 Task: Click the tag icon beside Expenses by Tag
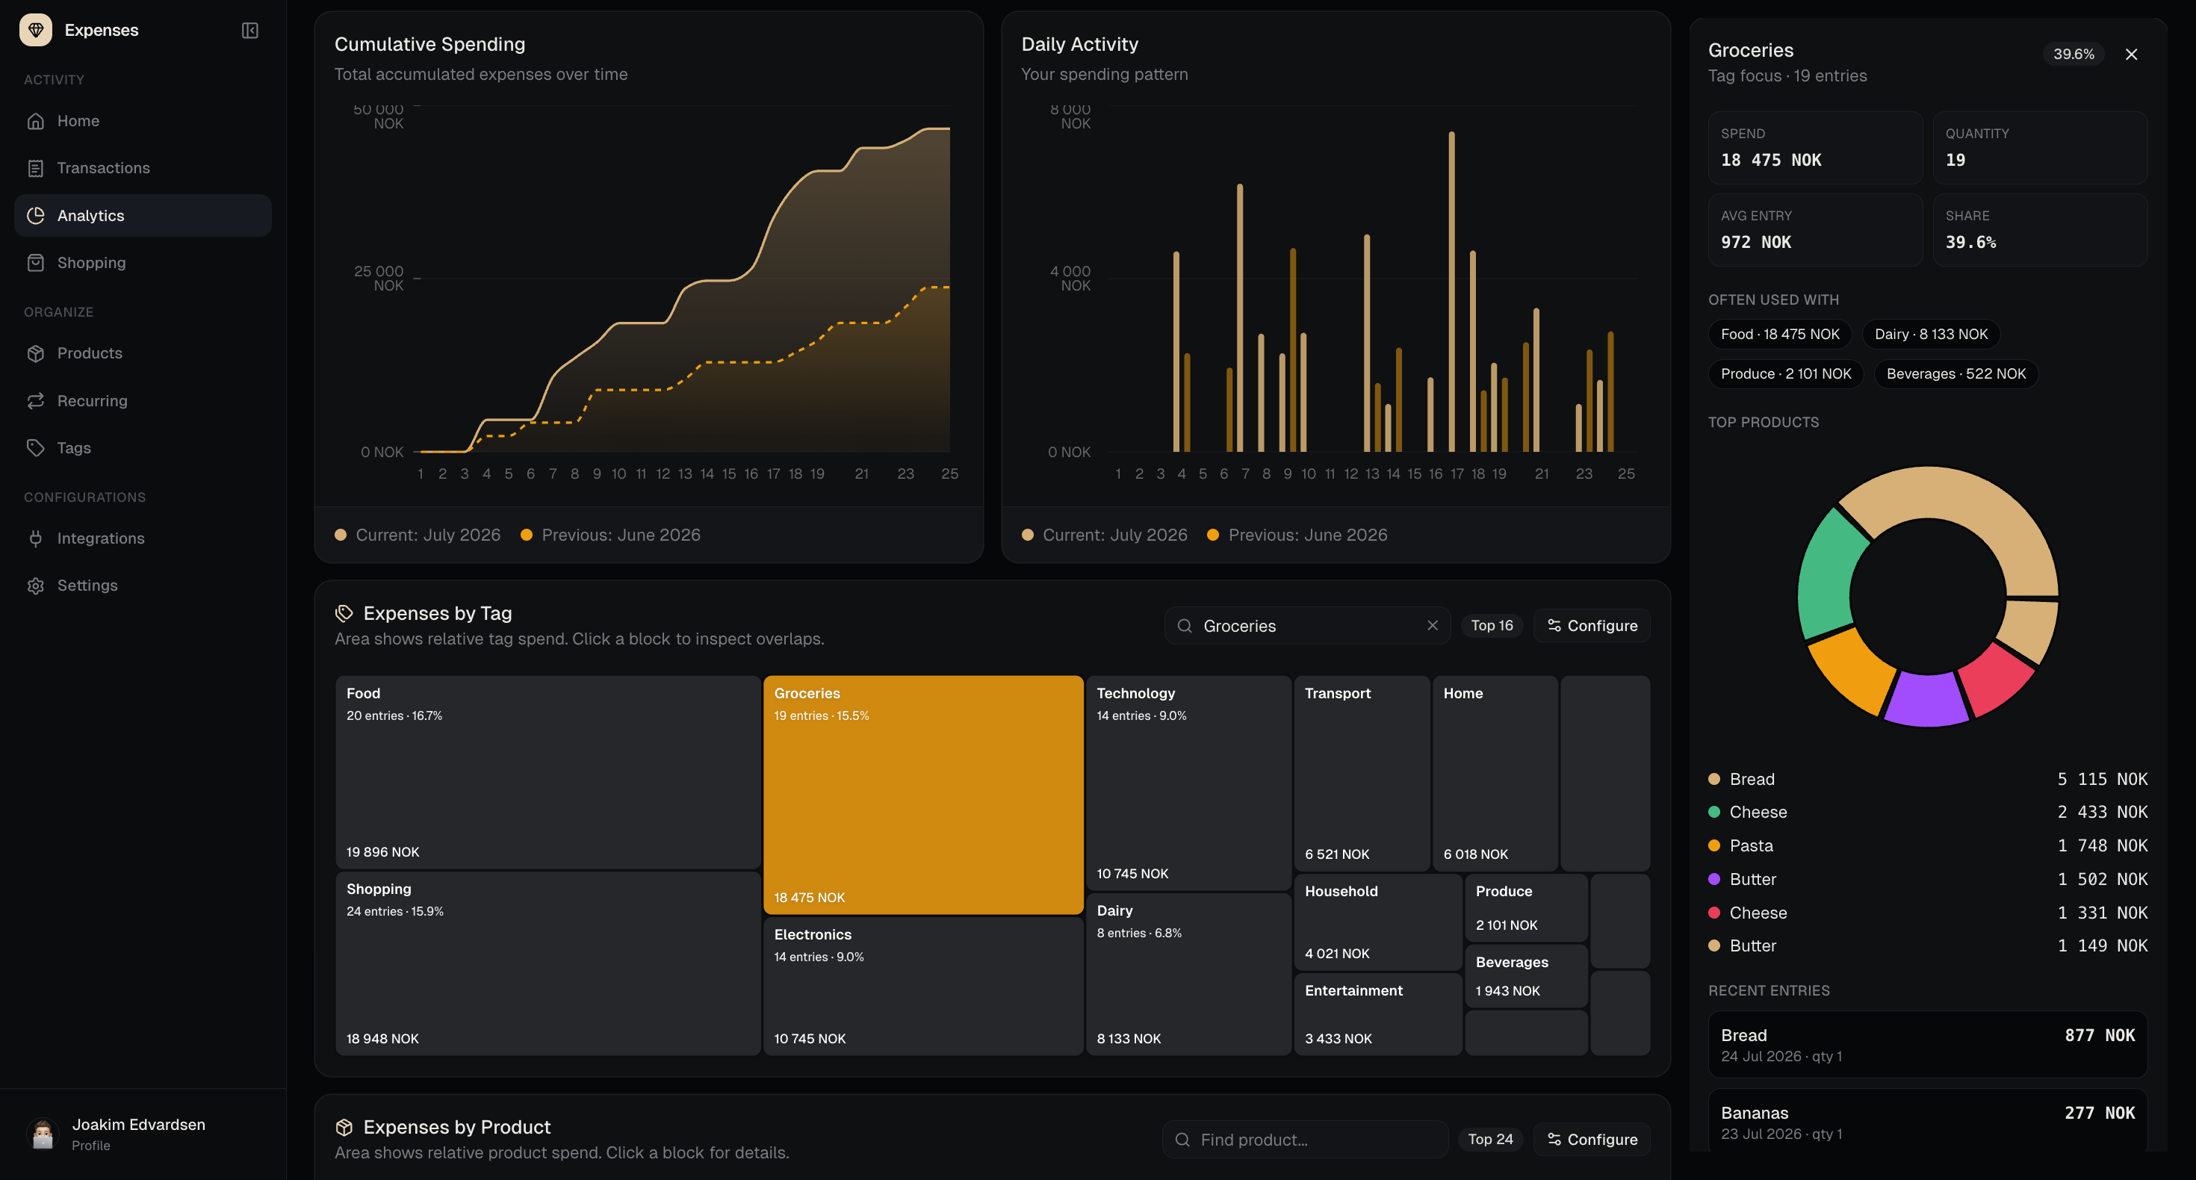[x=344, y=613]
